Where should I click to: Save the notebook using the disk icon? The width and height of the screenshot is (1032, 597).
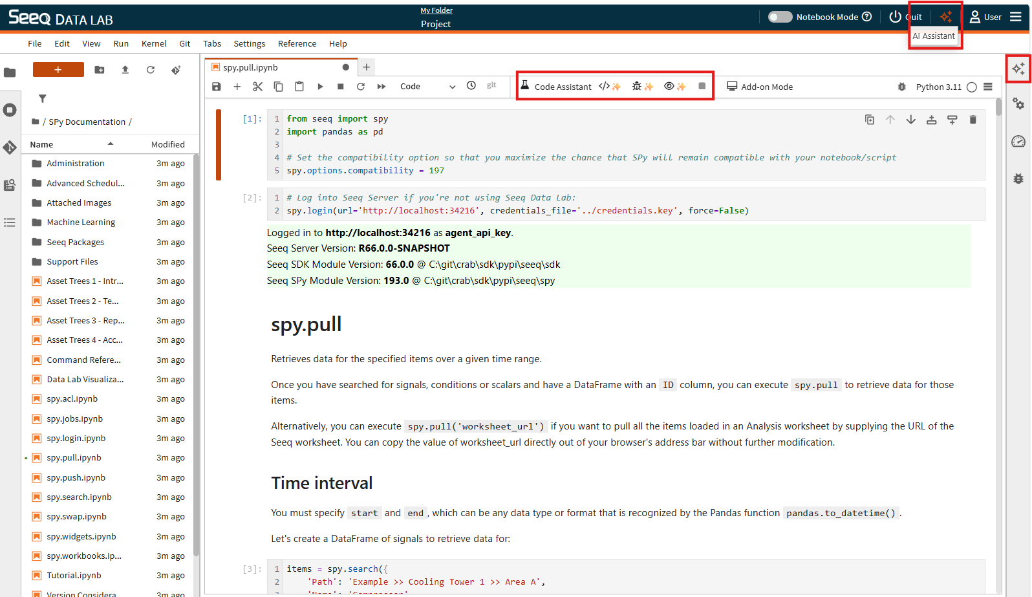tap(217, 86)
